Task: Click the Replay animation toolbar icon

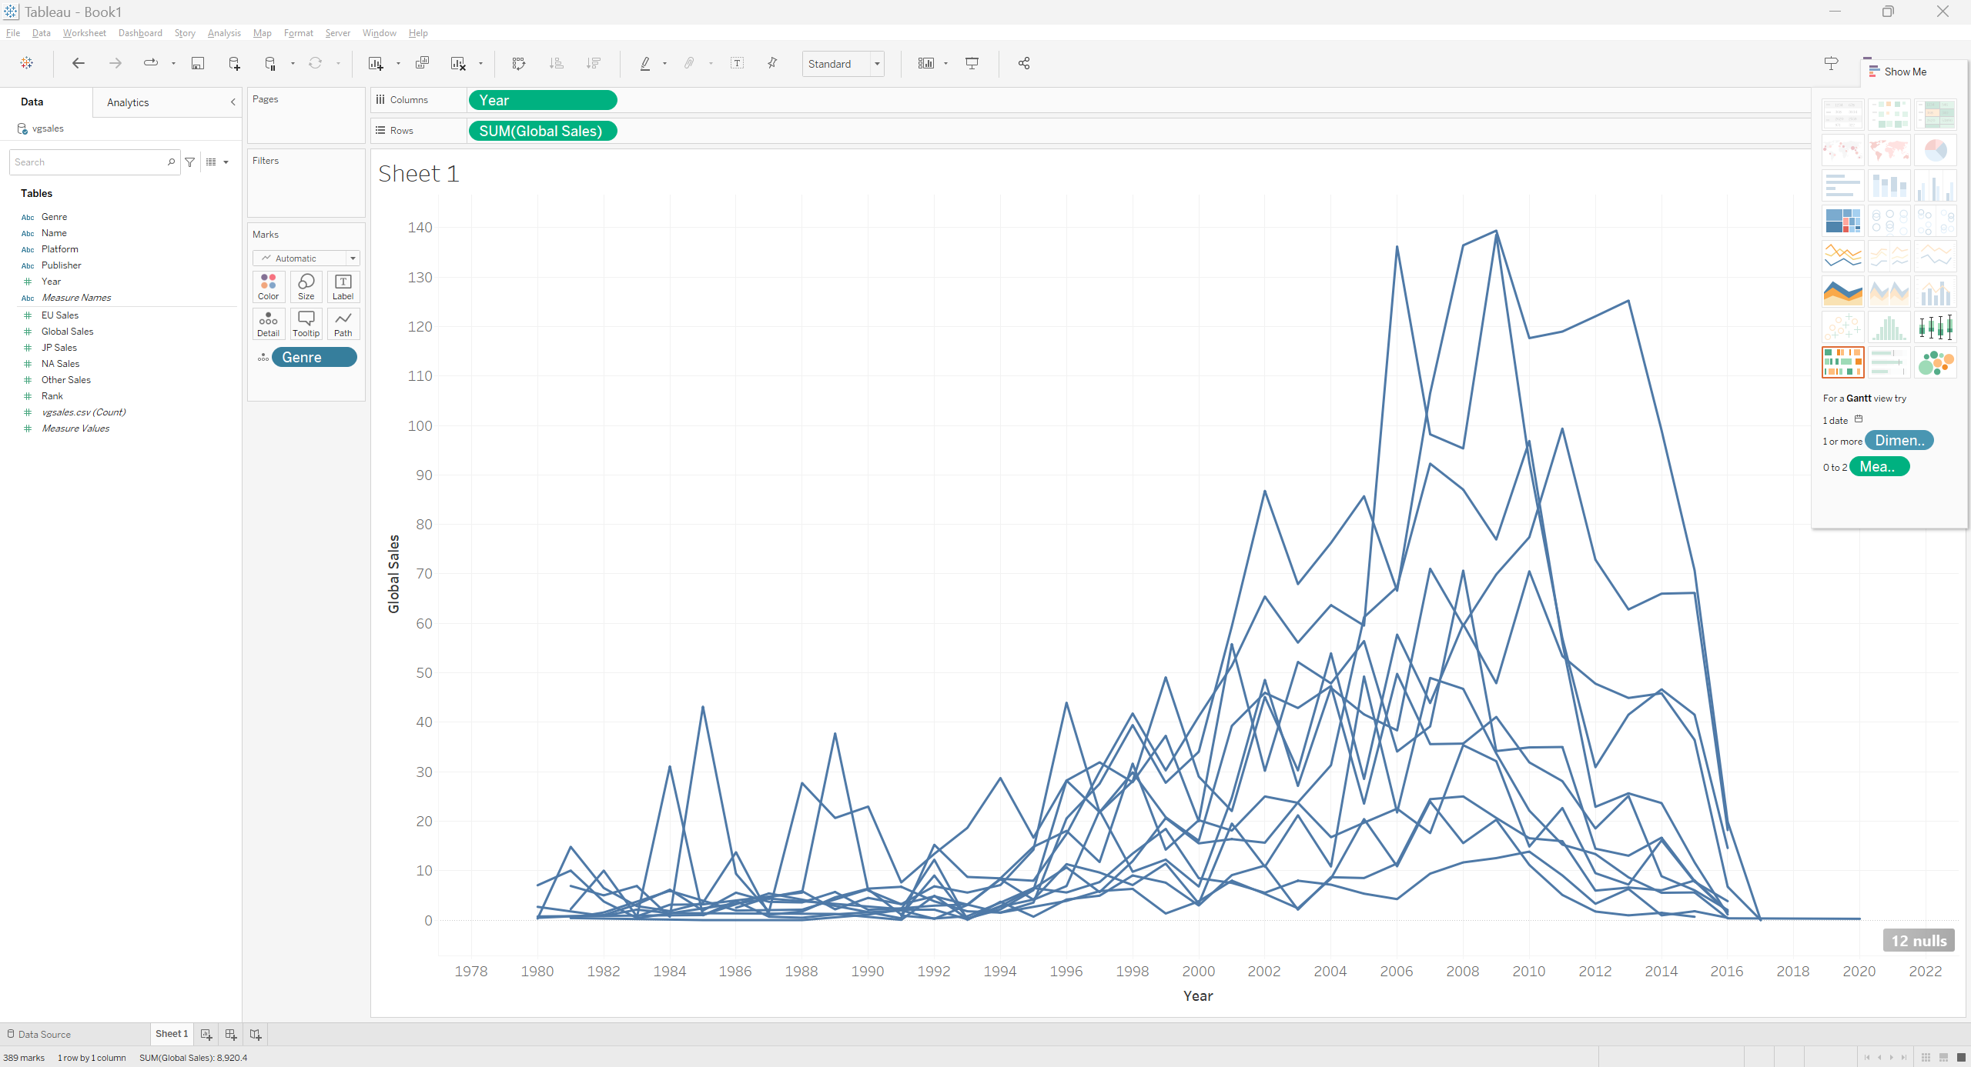Action: coord(151,63)
